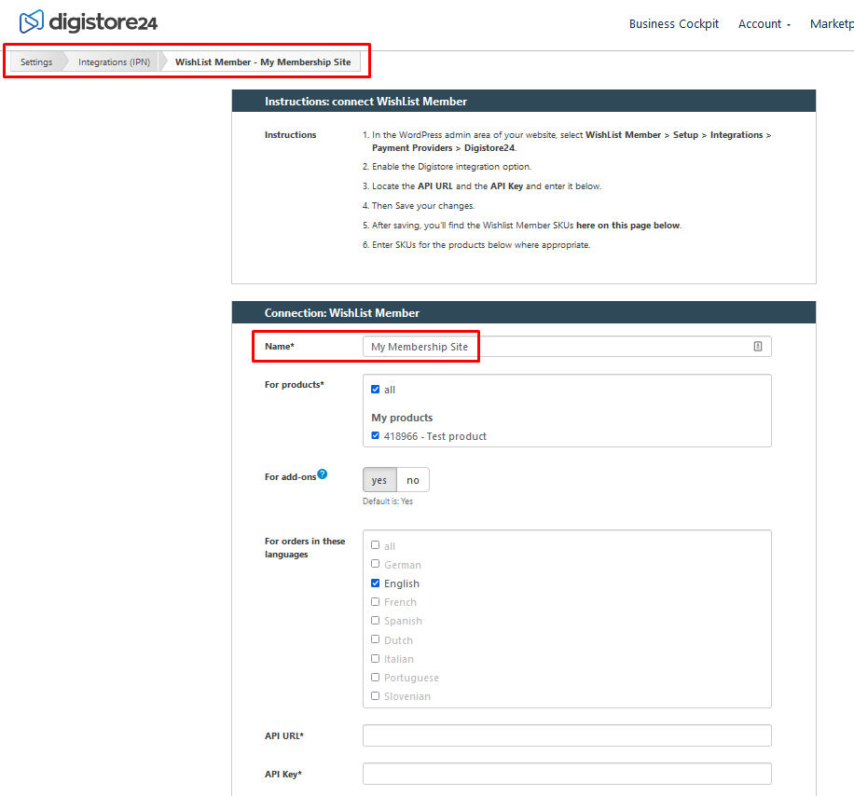Click the 'For products*' label
Image resolution: width=854 pixels, height=796 pixels.
tap(294, 385)
